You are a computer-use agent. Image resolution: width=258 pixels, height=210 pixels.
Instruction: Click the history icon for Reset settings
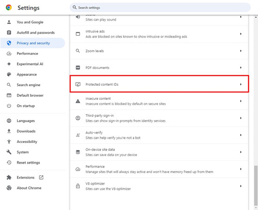click(x=9, y=163)
